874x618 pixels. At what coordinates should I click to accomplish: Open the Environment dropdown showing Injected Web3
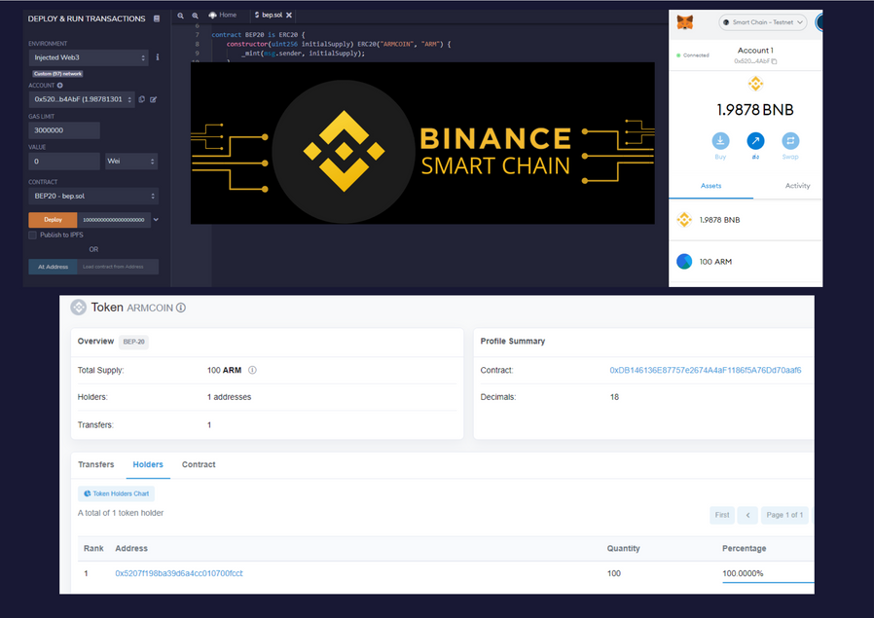89,58
